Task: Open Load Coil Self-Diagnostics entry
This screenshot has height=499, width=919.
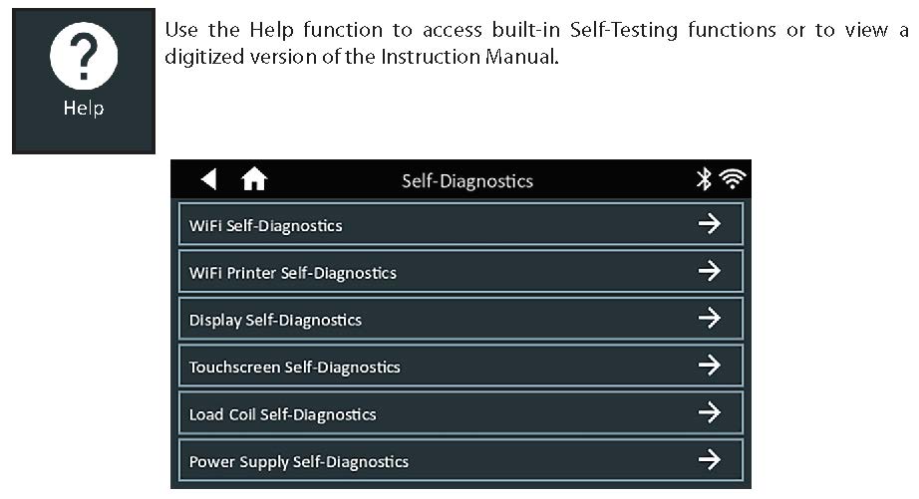Action: pos(283,414)
